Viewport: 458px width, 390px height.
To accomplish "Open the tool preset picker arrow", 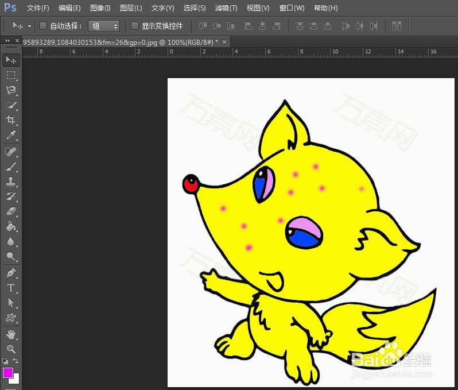I will (29, 26).
